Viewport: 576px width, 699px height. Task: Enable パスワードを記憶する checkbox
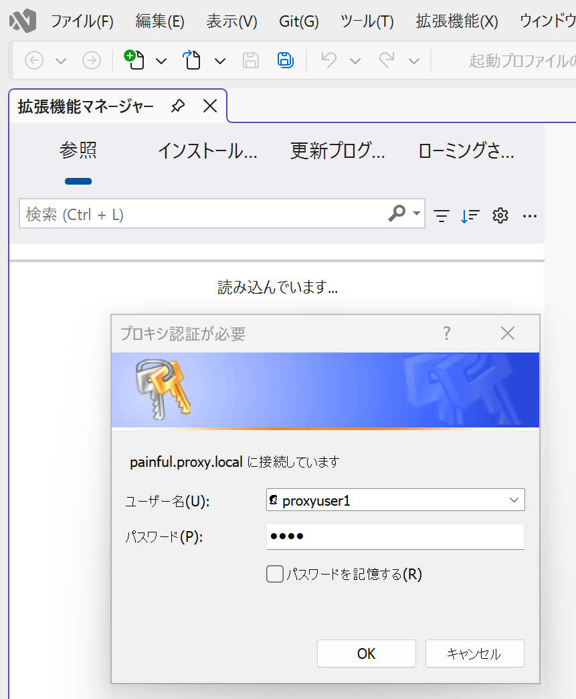pos(274,574)
